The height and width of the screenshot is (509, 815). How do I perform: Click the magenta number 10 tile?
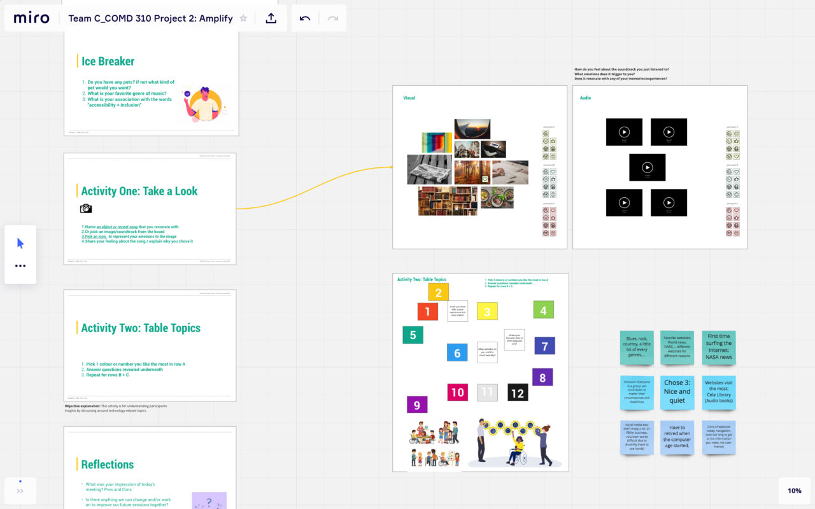(x=457, y=392)
